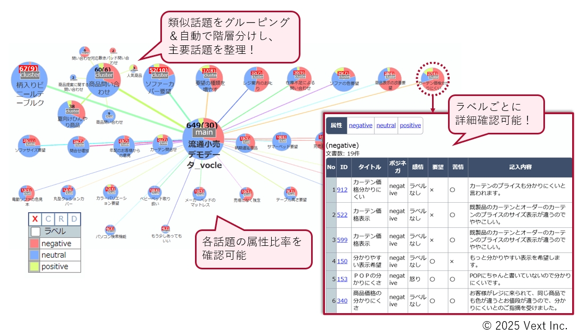Image resolution: width=586 pixels, height=335 pixels.
Task: Toggle the ラベル checkbox in the legend
Action: pos(36,232)
